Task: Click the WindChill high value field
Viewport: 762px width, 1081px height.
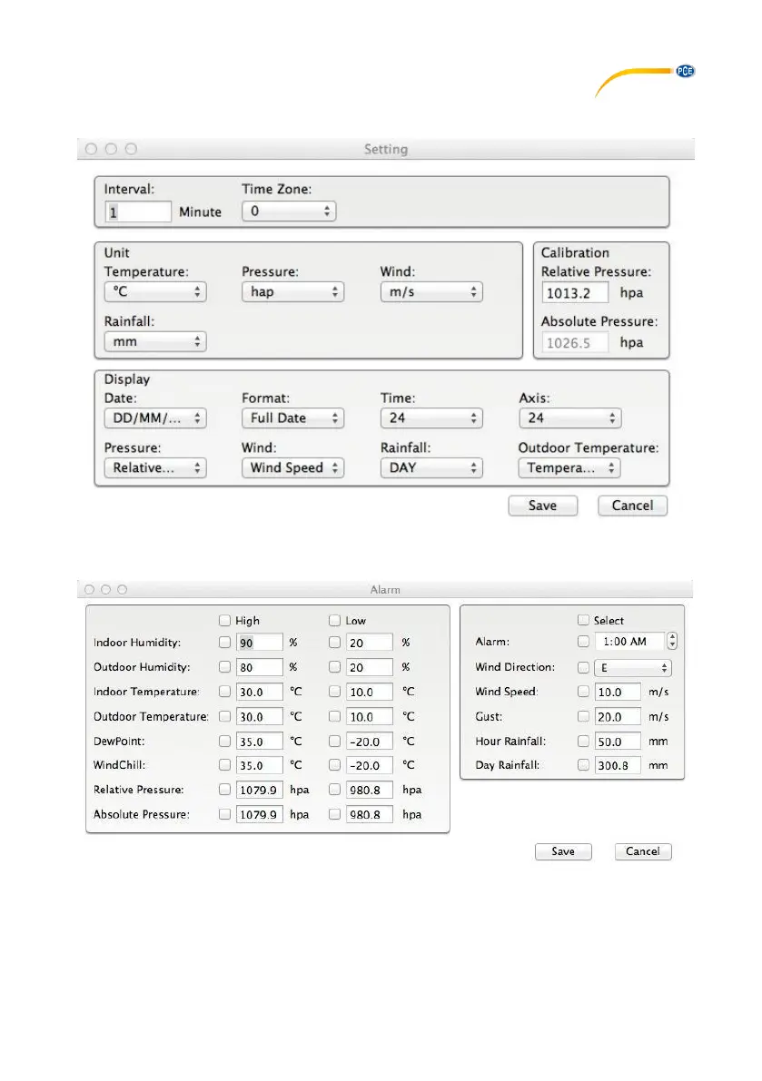Action: pyautogui.click(x=259, y=765)
